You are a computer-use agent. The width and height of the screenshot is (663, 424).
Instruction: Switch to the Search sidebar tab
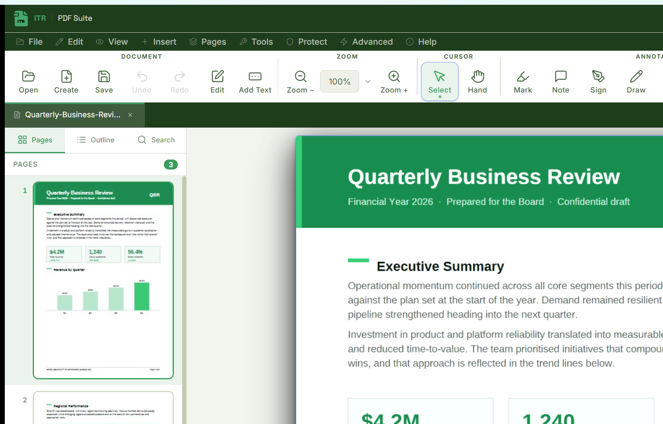coord(156,140)
